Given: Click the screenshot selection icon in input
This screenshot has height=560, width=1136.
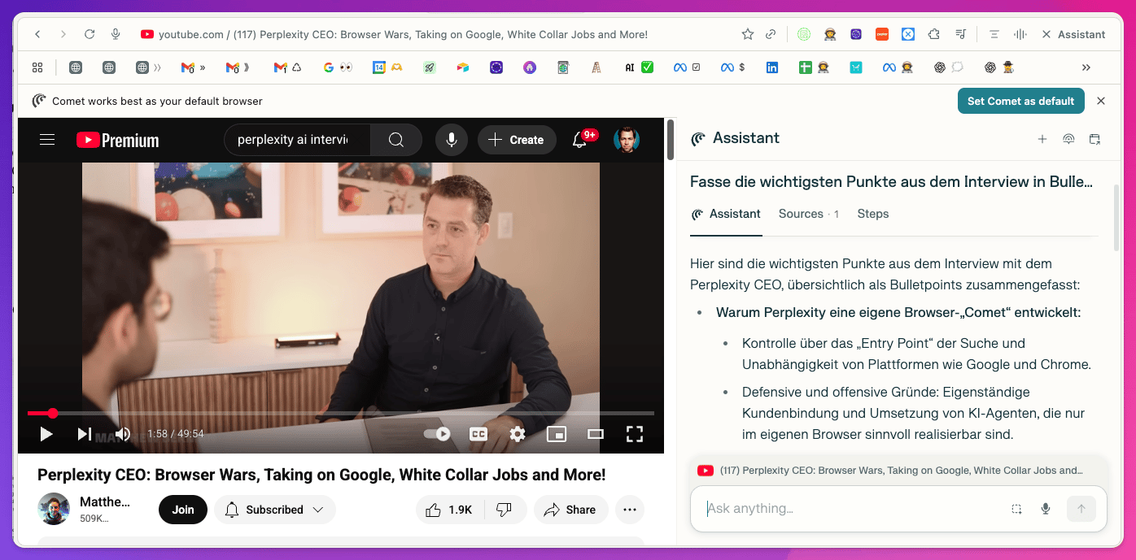Looking at the screenshot, I should pos(1016,509).
